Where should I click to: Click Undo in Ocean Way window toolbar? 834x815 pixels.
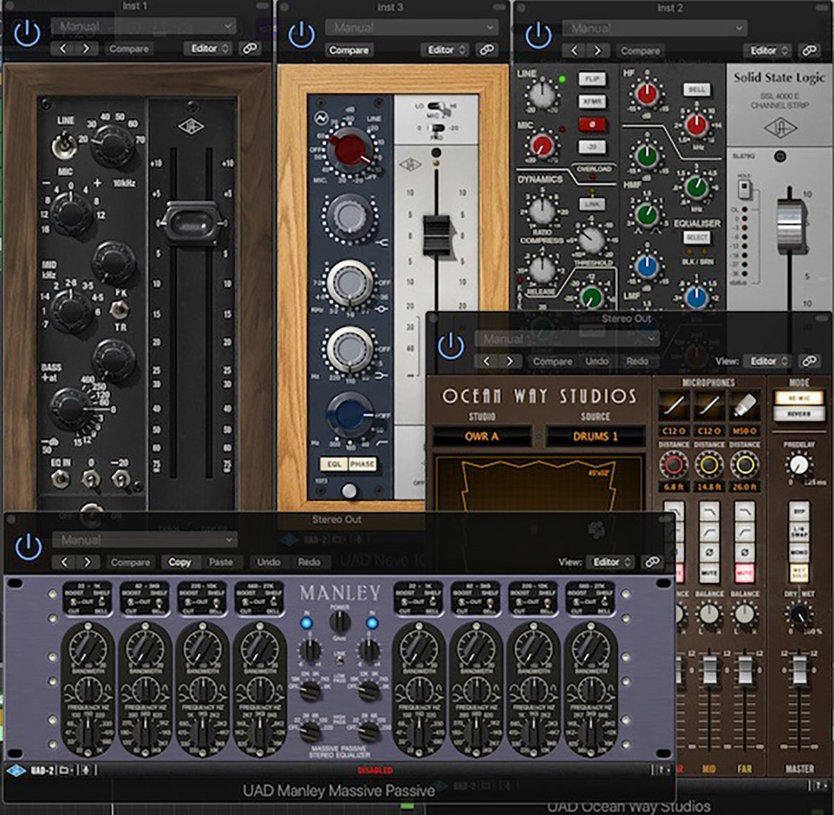597,361
